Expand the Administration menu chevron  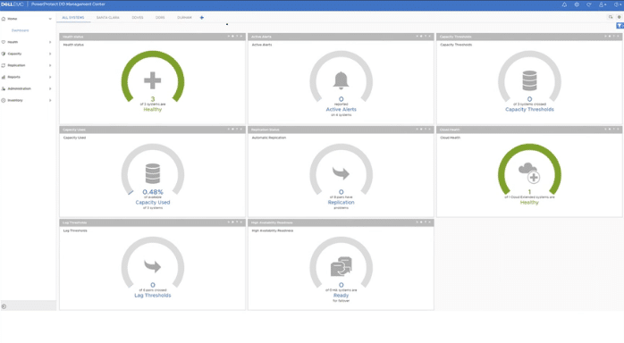tap(50, 88)
